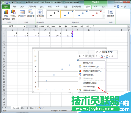This screenshot has height=113, width=131.
Task: Click align right in mini toolbar
Action: tap(93, 56)
